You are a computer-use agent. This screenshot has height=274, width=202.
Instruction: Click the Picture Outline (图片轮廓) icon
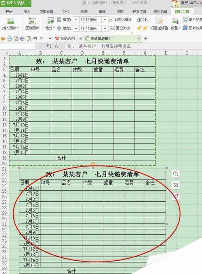[185, 19]
